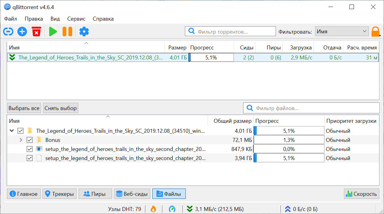This screenshot has width=384, height=214.
Task: Uncheck the Bonus folder checkbox
Action: [x=30, y=140]
